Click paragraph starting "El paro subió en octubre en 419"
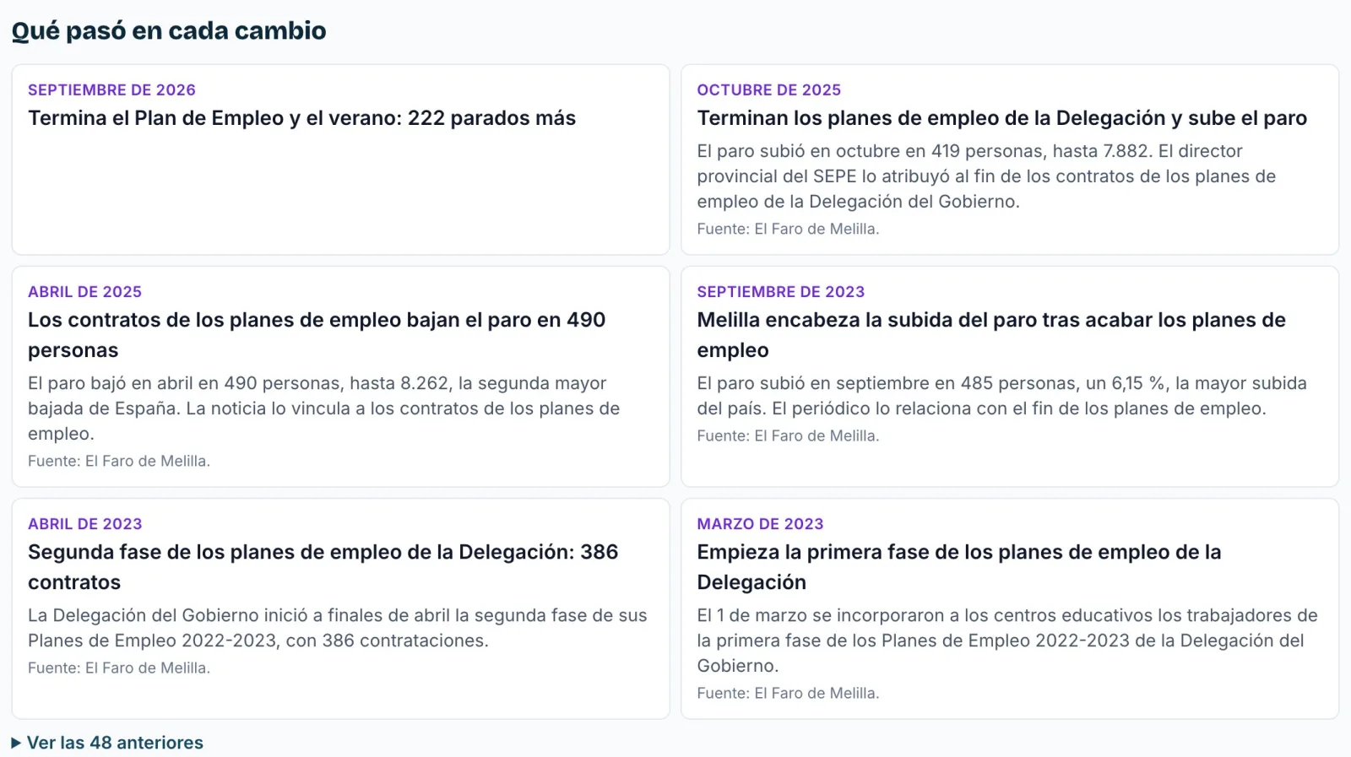Screen dimensions: 1351x757 986,176
